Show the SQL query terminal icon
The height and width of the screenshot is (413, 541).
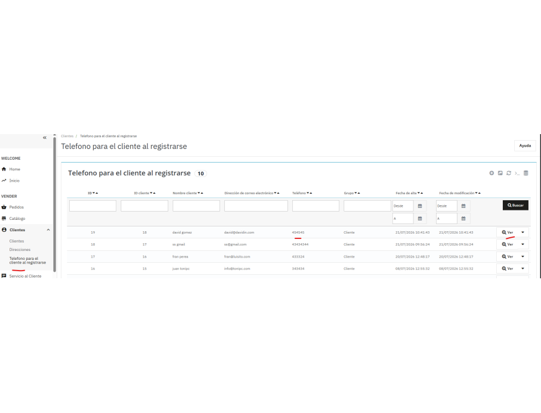point(517,173)
